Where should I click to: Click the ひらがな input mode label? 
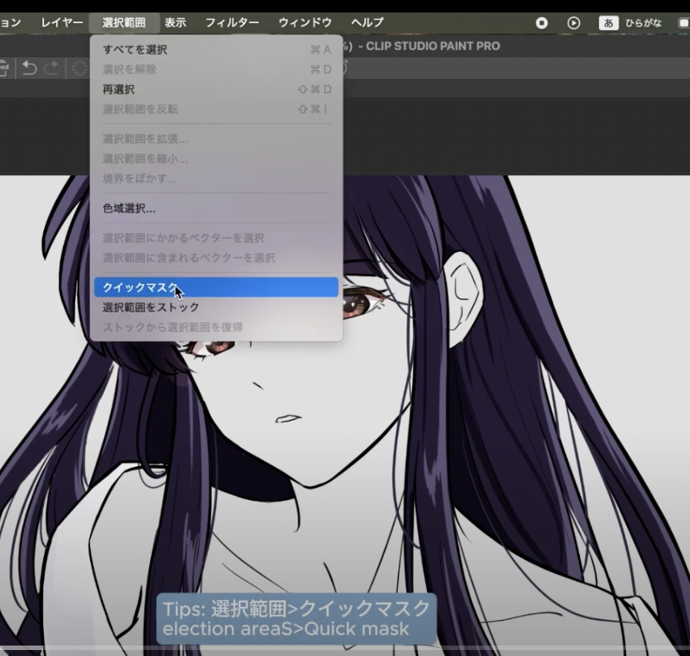pos(643,23)
